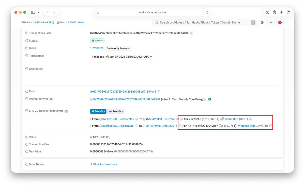
Task: Open help for Value field
Action: click(x=27, y=137)
